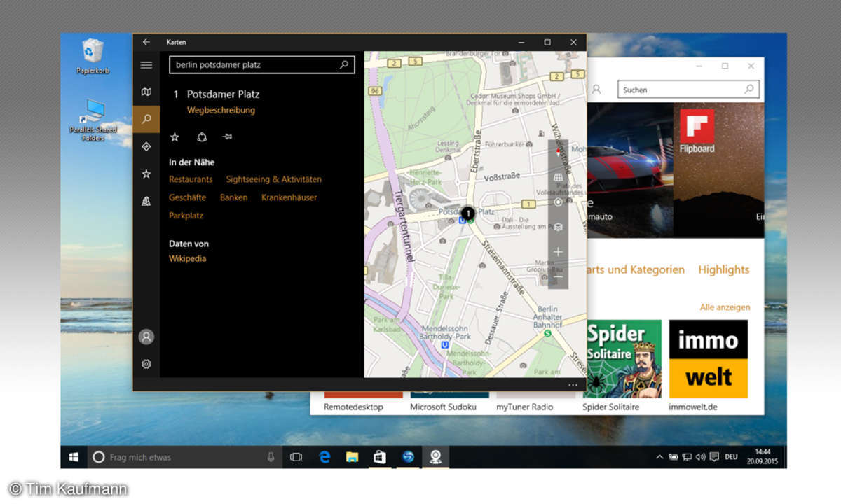This screenshot has height=504, width=841.
Task: Add Potsdamer Platz to favorites star
Action: tap(175, 137)
